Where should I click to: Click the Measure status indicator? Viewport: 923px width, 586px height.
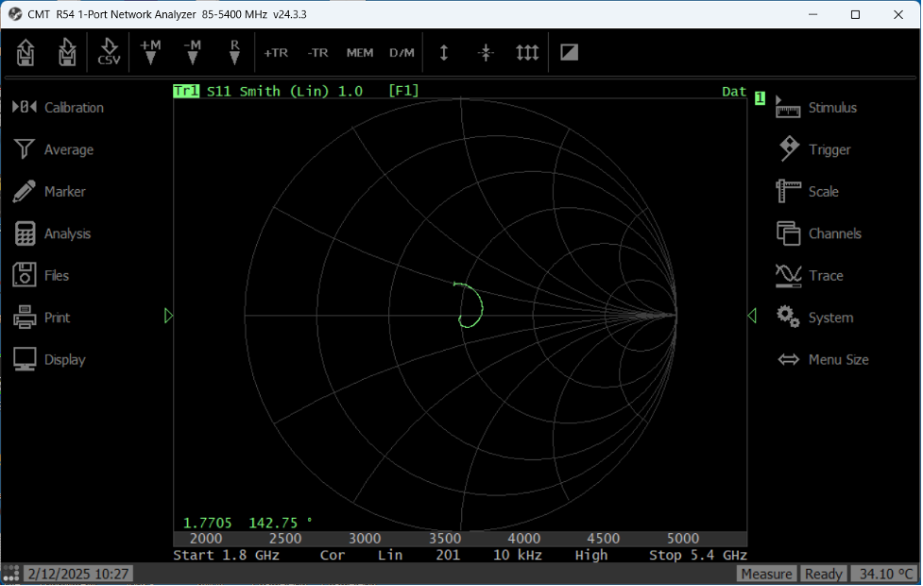766,574
